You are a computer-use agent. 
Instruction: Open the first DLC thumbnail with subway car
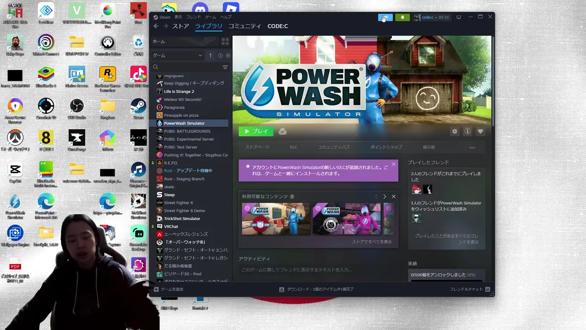(276, 219)
